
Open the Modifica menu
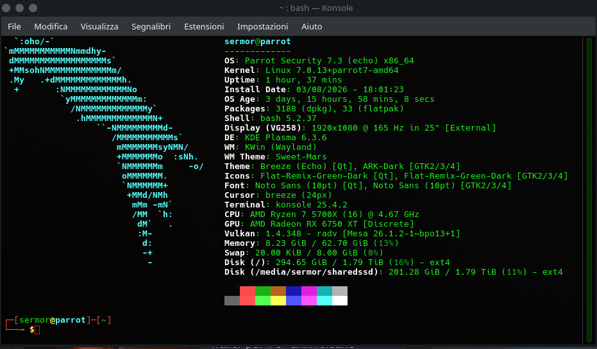51,27
